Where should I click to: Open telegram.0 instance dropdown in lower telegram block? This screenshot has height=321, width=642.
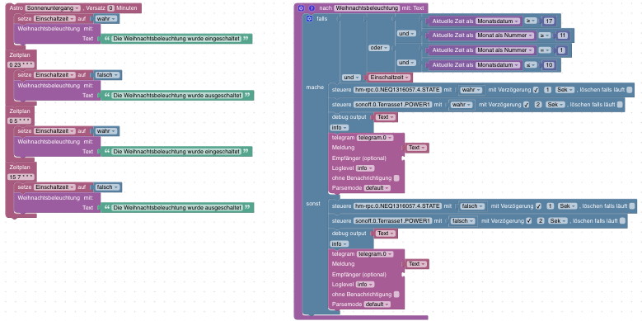(x=375, y=254)
